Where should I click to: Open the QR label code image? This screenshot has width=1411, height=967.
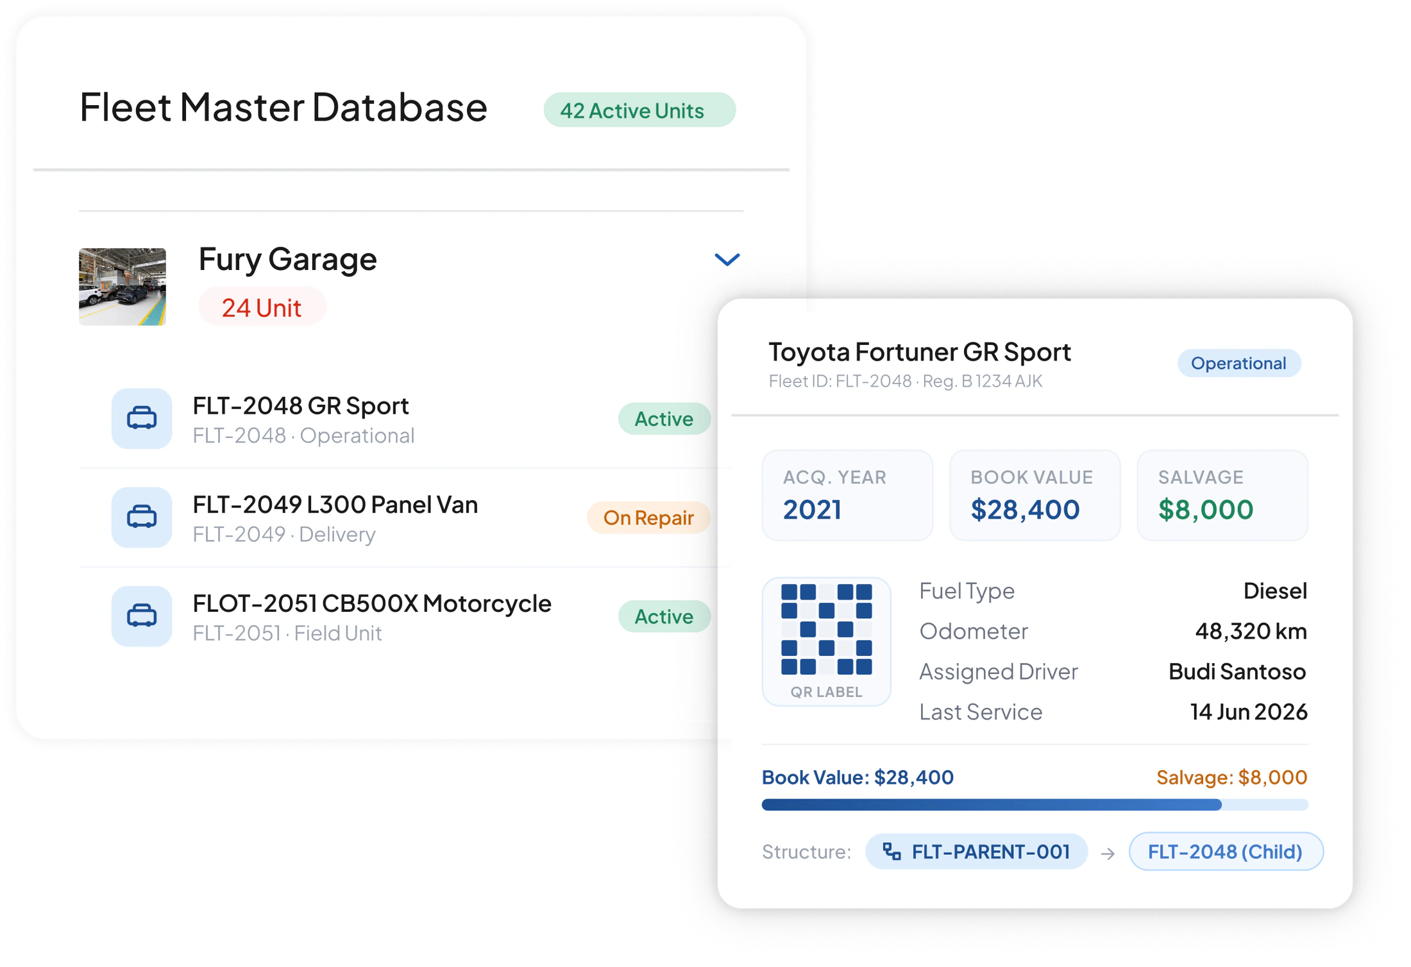click(x=826, y=629)
